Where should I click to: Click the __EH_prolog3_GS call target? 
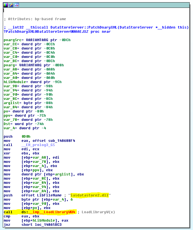click(x=38, y=145)
